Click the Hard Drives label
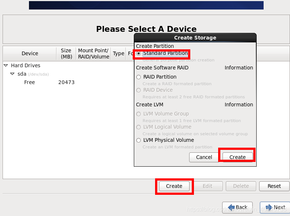 pyautogui.click(x=26, y=65)
